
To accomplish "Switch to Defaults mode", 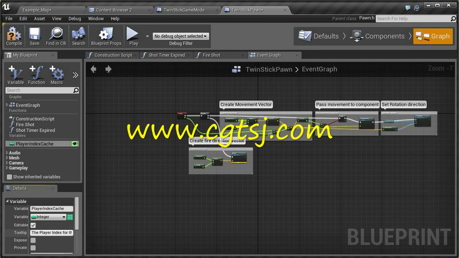I will [x=318, y=36].
